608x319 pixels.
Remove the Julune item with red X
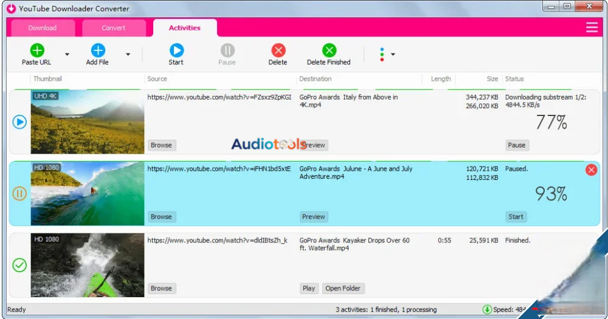(591, 170)
